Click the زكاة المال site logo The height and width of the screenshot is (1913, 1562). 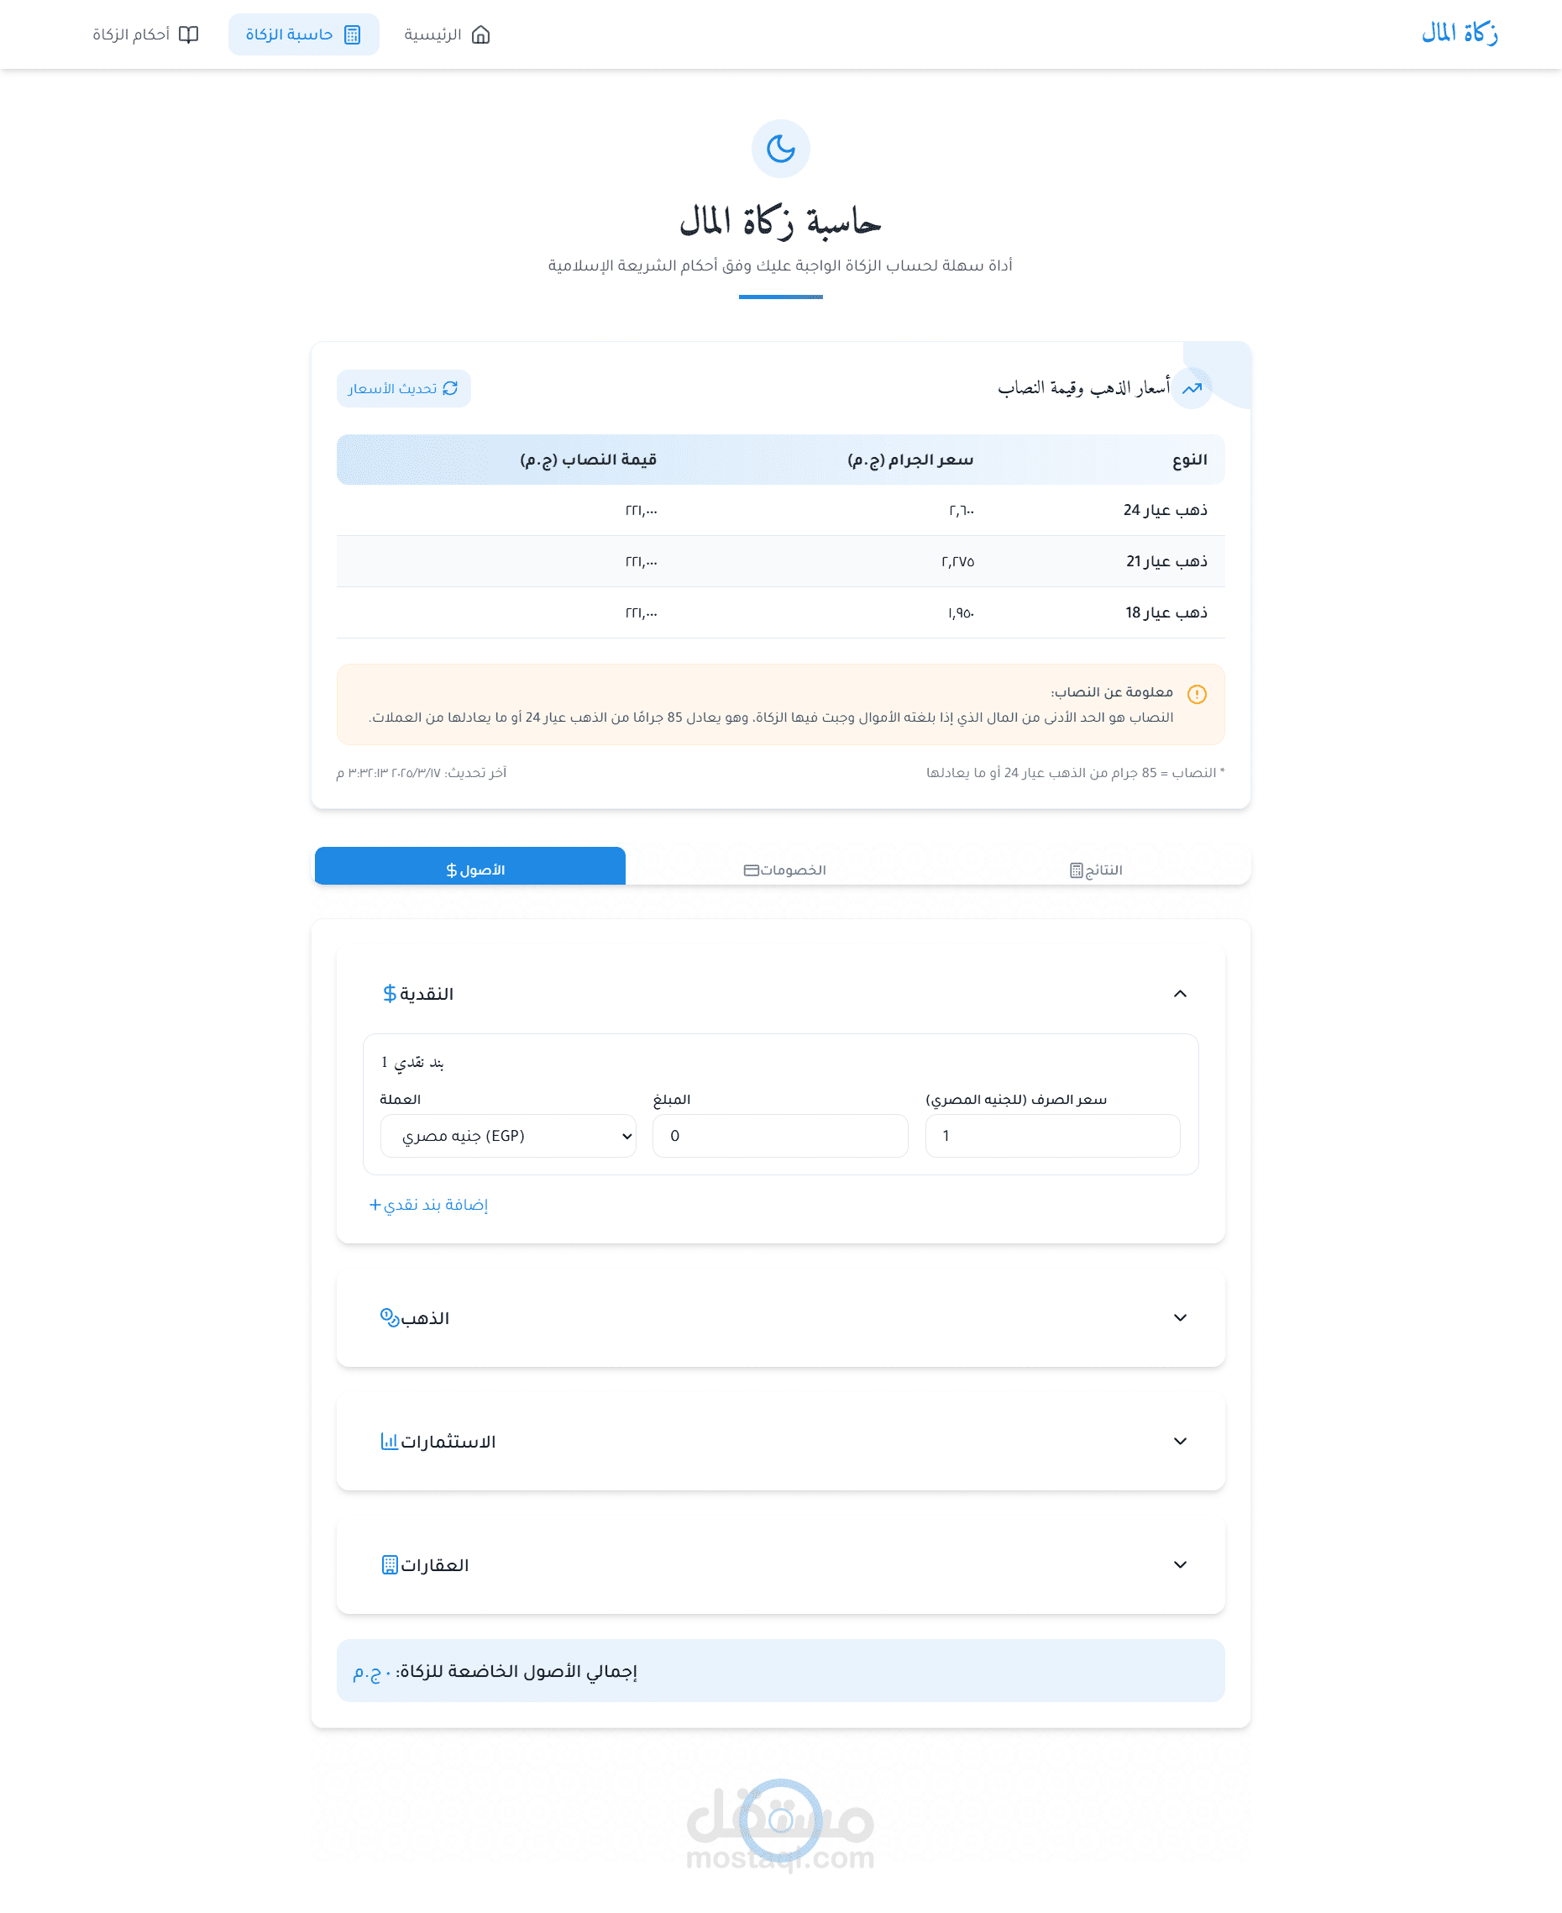point(1459,34)
